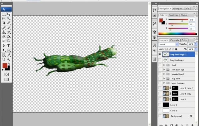Open the Actions panel from dock
Screen dimensions: 199x126
(155, 16)
